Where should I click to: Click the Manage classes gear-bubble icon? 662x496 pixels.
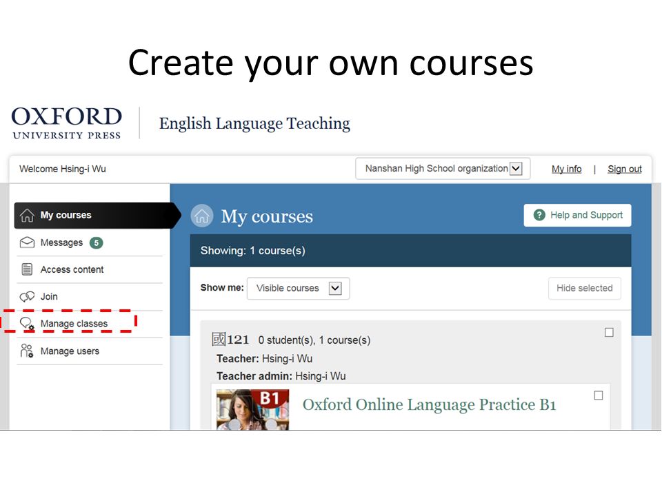pos(27,324)
